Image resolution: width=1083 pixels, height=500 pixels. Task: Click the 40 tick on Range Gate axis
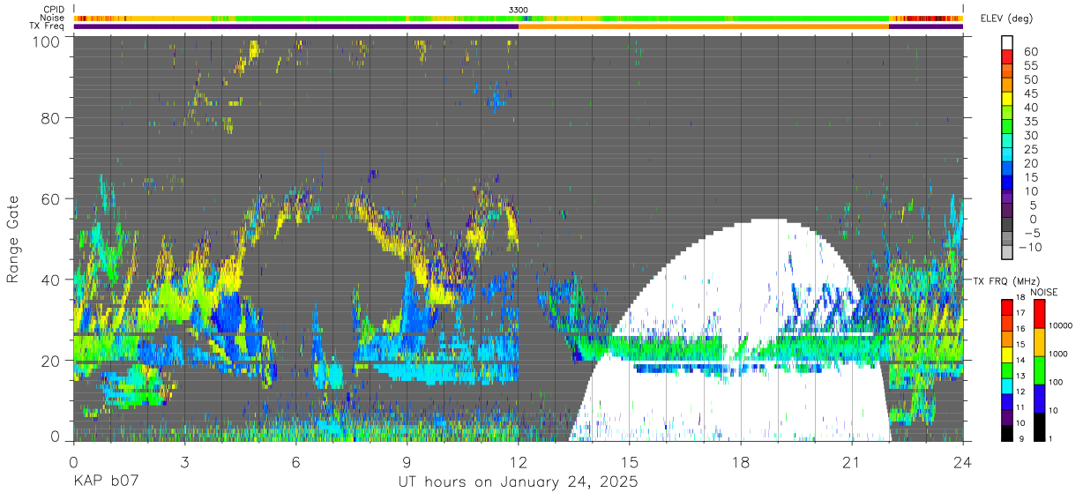coord(49,280)
